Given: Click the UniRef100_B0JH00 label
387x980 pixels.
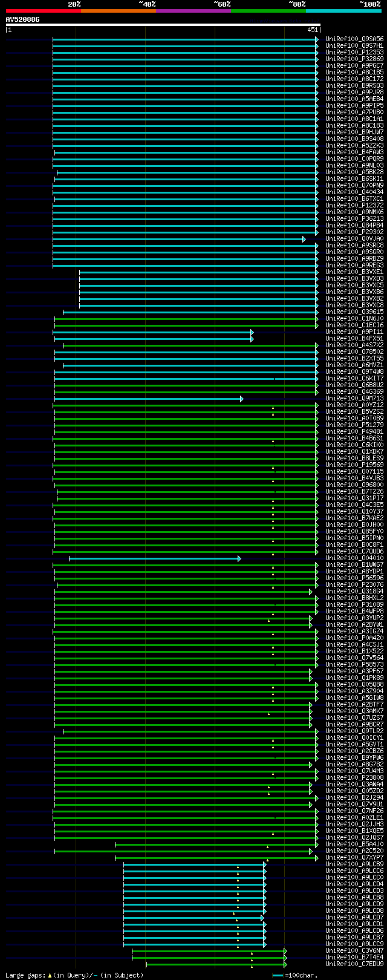Looking at the screenshot, I should [x=354, y=524].
